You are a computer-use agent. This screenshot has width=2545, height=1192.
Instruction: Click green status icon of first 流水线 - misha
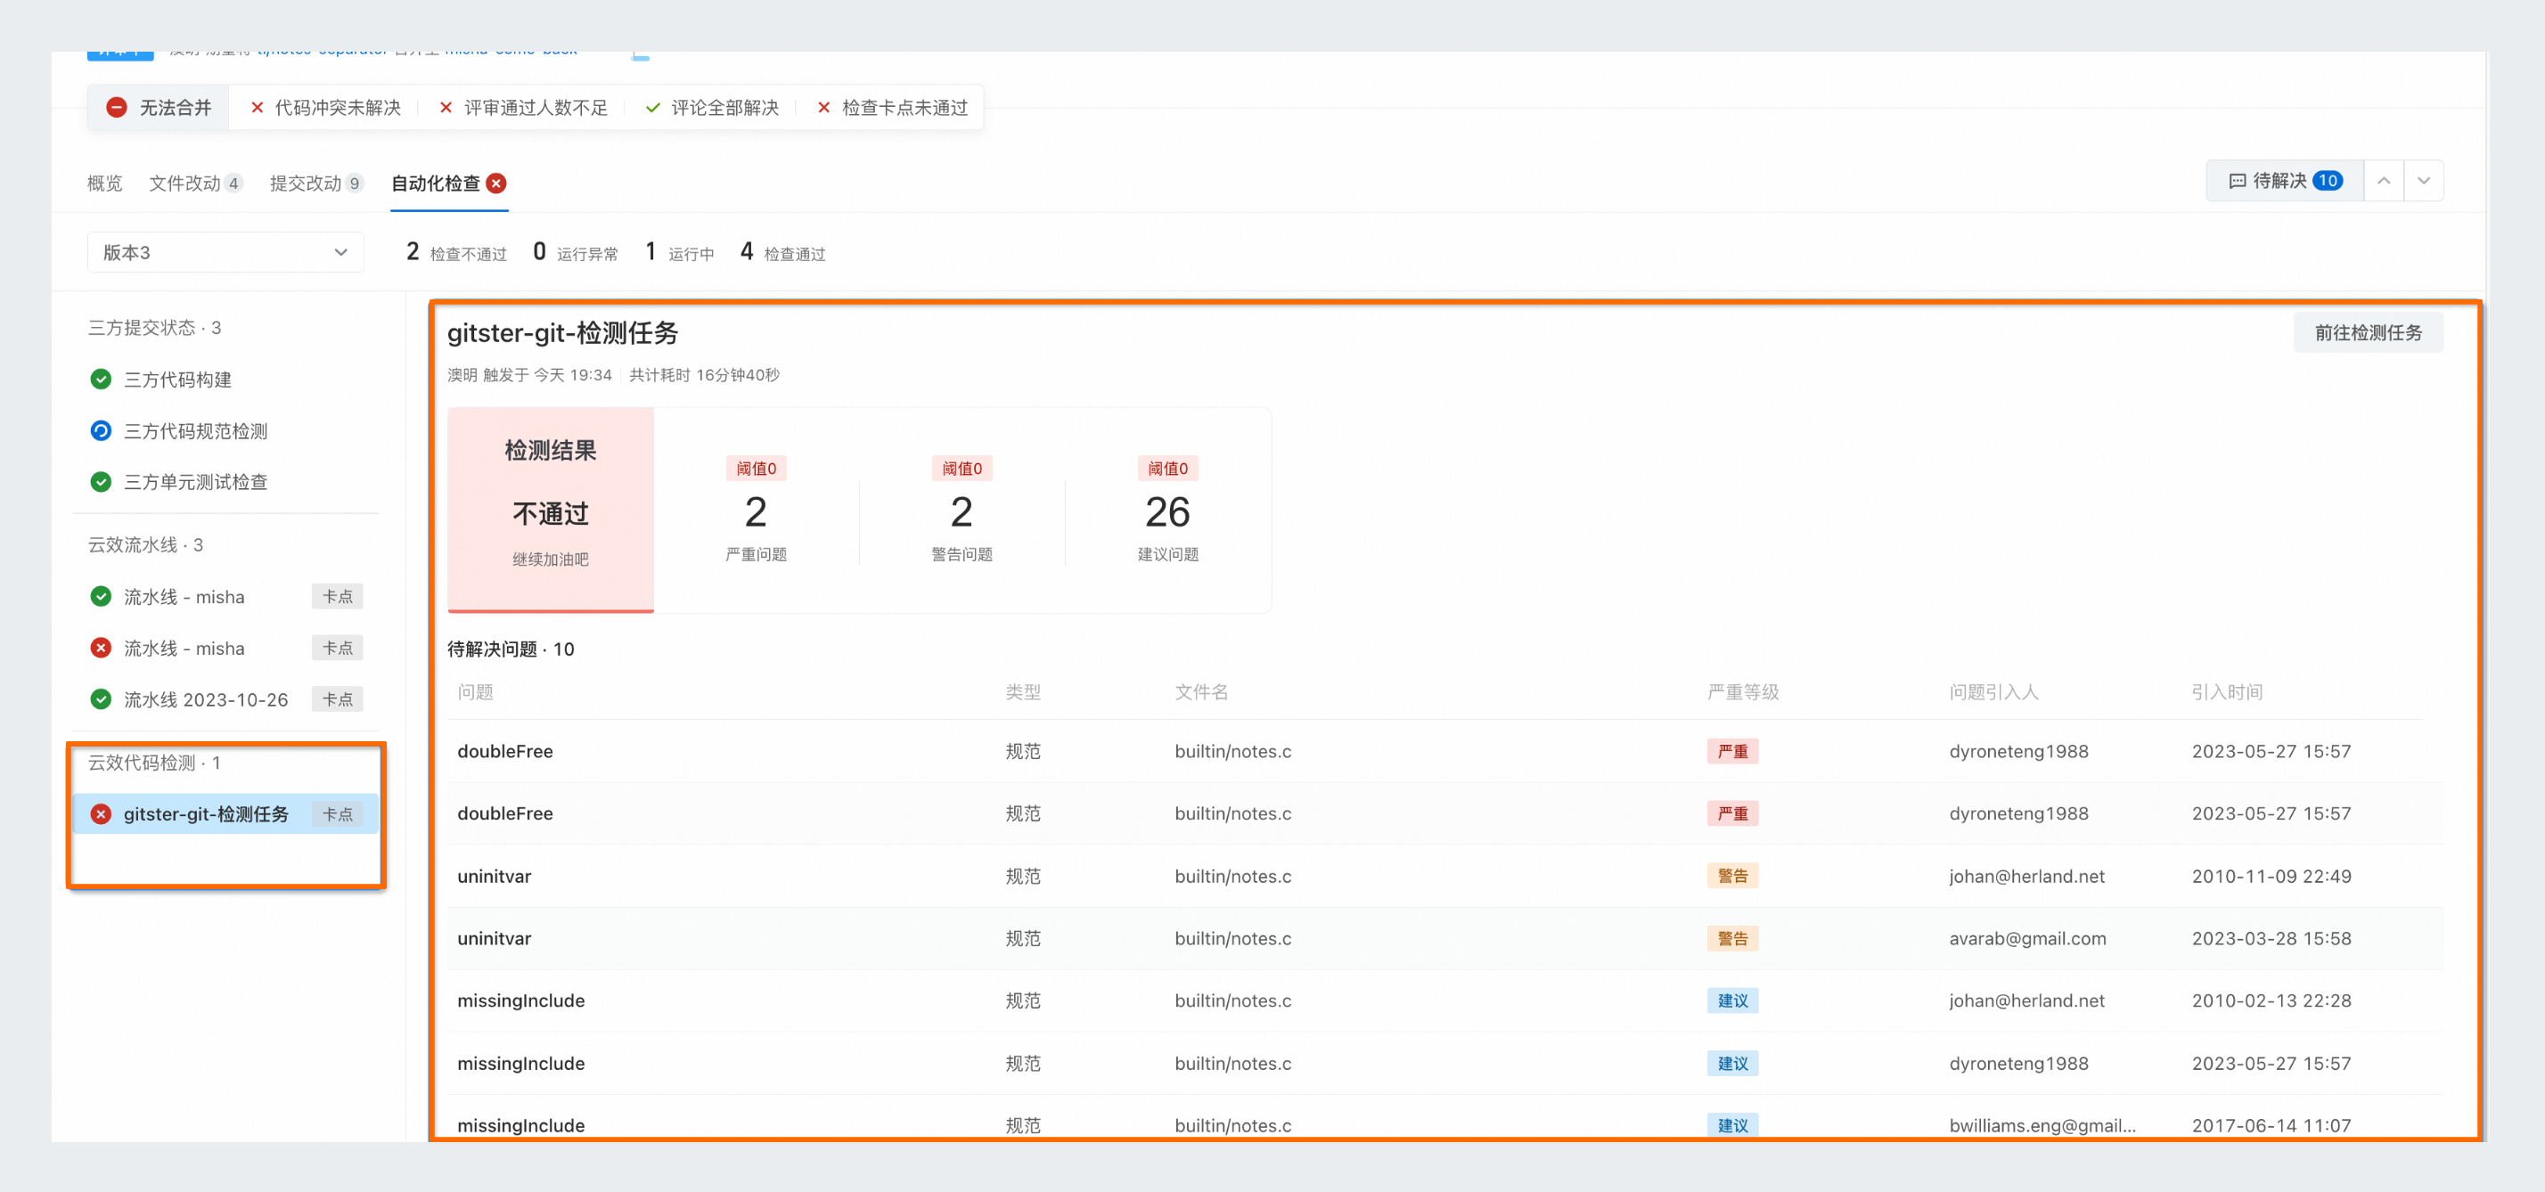click(x=101, y=597)
